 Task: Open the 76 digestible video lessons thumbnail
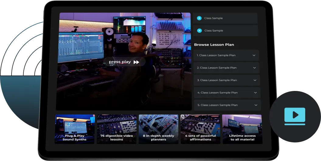coord(117,129)
